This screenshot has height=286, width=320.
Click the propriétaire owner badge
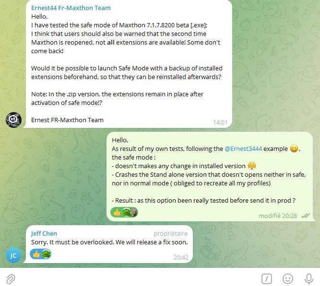[x=170, y=234]
